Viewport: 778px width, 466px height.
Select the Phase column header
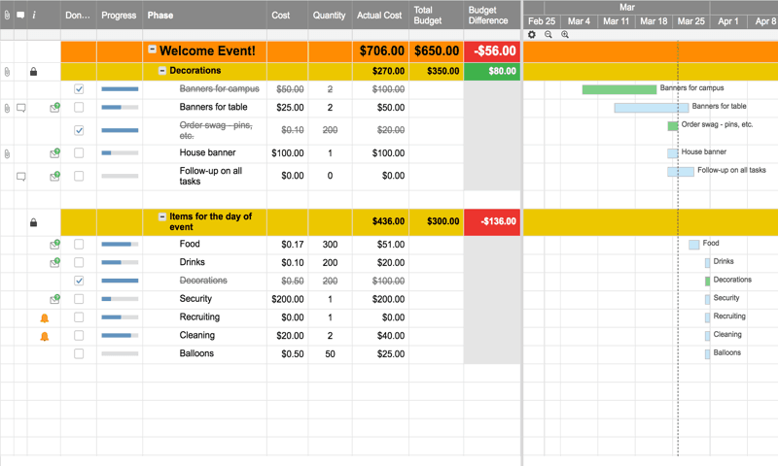coord(204,16)
